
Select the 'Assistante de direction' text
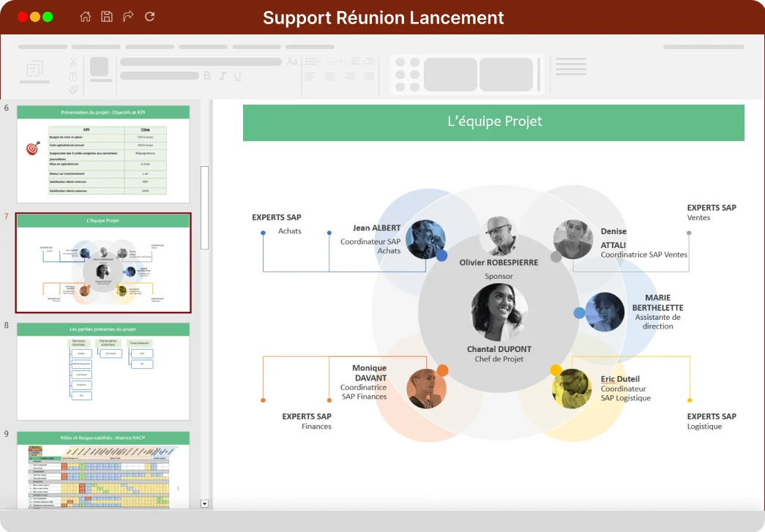(657, 321)
